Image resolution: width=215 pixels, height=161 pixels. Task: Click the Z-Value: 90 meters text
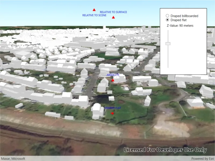[x=180, y=25]
